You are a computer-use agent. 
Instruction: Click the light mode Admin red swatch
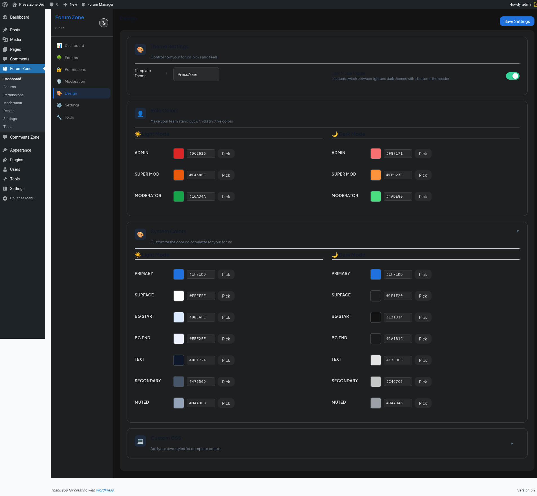(x=179, y=154)
